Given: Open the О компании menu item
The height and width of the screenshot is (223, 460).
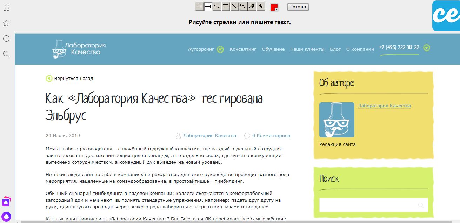Looking at the screenshot, I should (360, 49).
